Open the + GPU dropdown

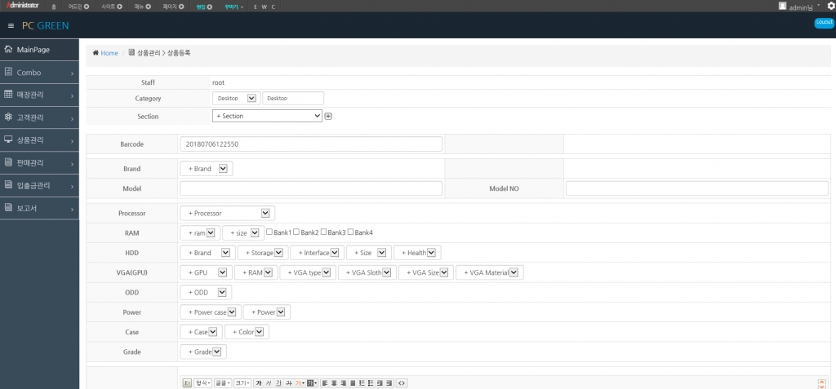click(x=207, y=272)
